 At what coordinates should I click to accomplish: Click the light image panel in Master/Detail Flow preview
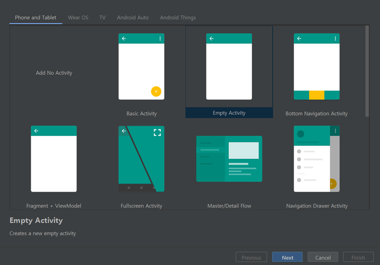244,151
